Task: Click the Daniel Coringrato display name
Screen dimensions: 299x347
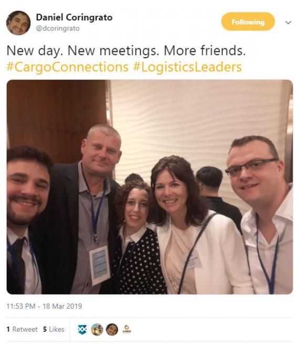Action: click(x=74, y=17)
